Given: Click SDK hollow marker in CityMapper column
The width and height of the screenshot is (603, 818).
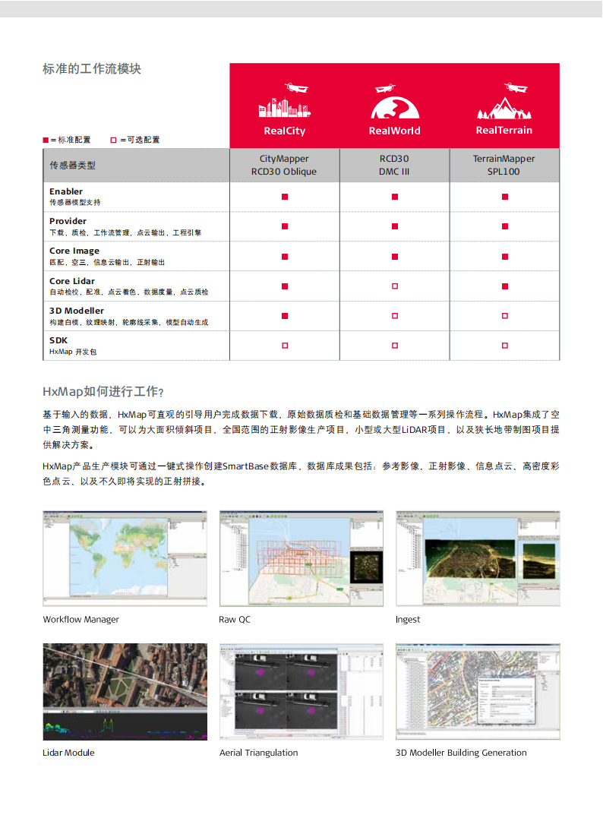Looking at the screenshot, I should coord(285,346).
